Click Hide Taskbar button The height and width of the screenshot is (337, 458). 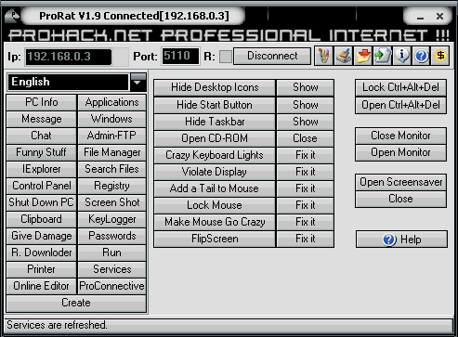[215, 122]
